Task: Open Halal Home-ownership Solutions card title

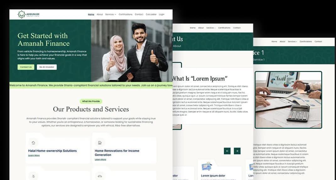Action: pos(52,151)
